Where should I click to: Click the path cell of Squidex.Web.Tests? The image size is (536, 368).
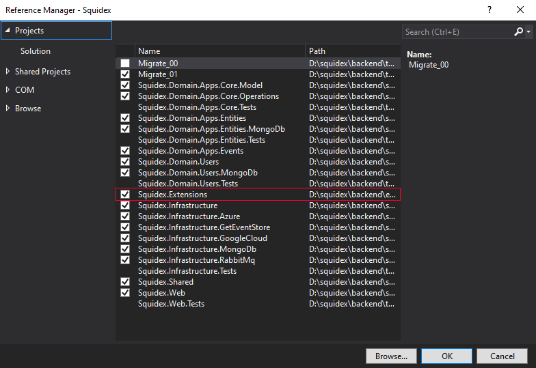pos(351,303)
